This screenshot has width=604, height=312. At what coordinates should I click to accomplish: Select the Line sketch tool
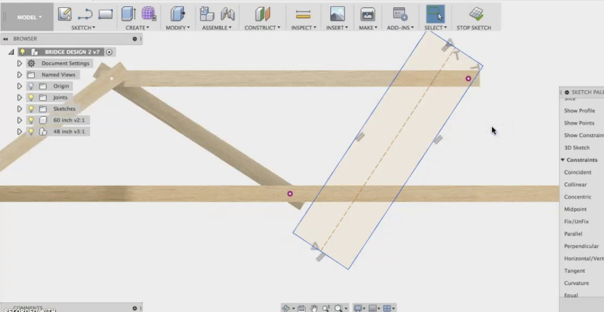tap(85, 14)
